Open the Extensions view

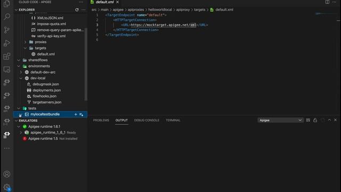7,57
